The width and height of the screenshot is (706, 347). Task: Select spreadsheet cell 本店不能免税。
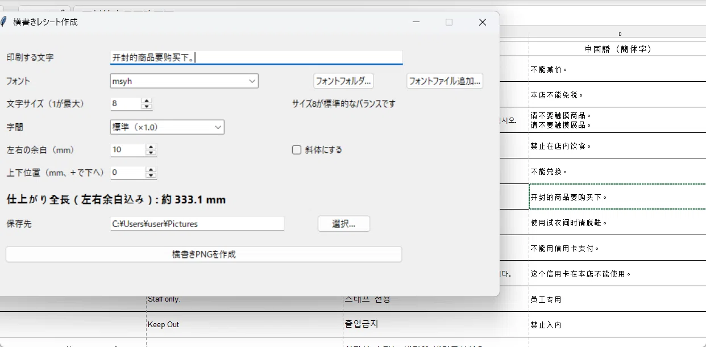[x=617, y=94]
